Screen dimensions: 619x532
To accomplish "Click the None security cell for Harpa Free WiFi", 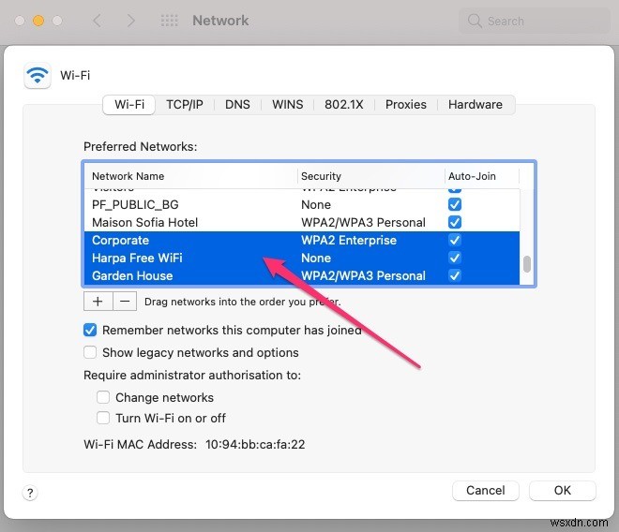I will point(316,258).
